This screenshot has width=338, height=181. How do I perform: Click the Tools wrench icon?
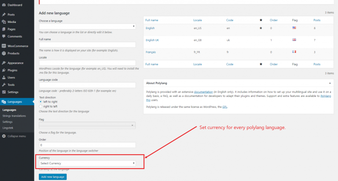tap(4, 85)
